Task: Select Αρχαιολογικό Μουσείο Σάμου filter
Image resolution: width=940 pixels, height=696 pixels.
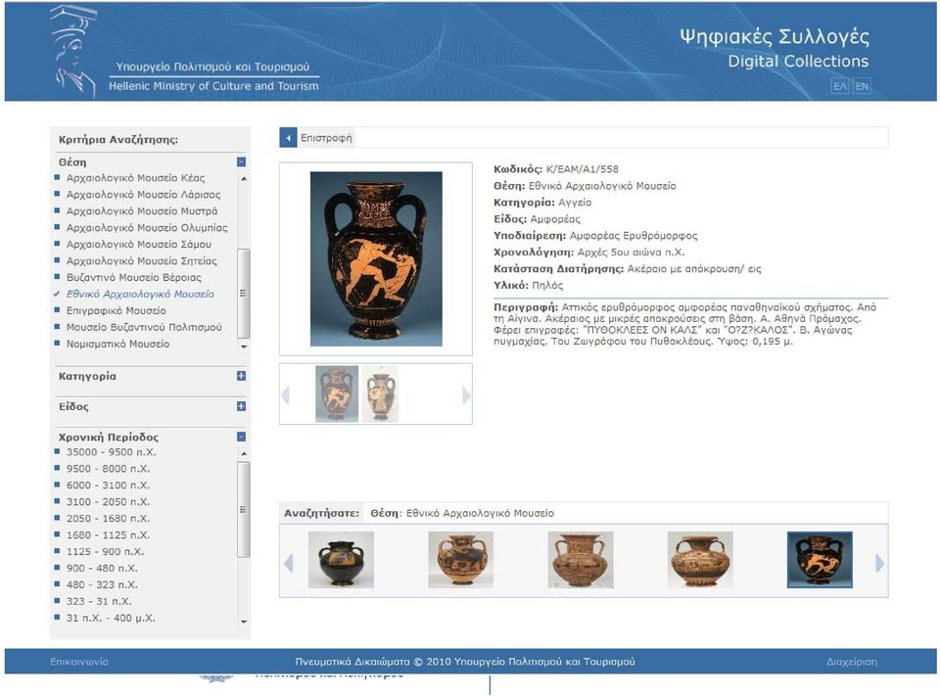Action: (138, 245)
